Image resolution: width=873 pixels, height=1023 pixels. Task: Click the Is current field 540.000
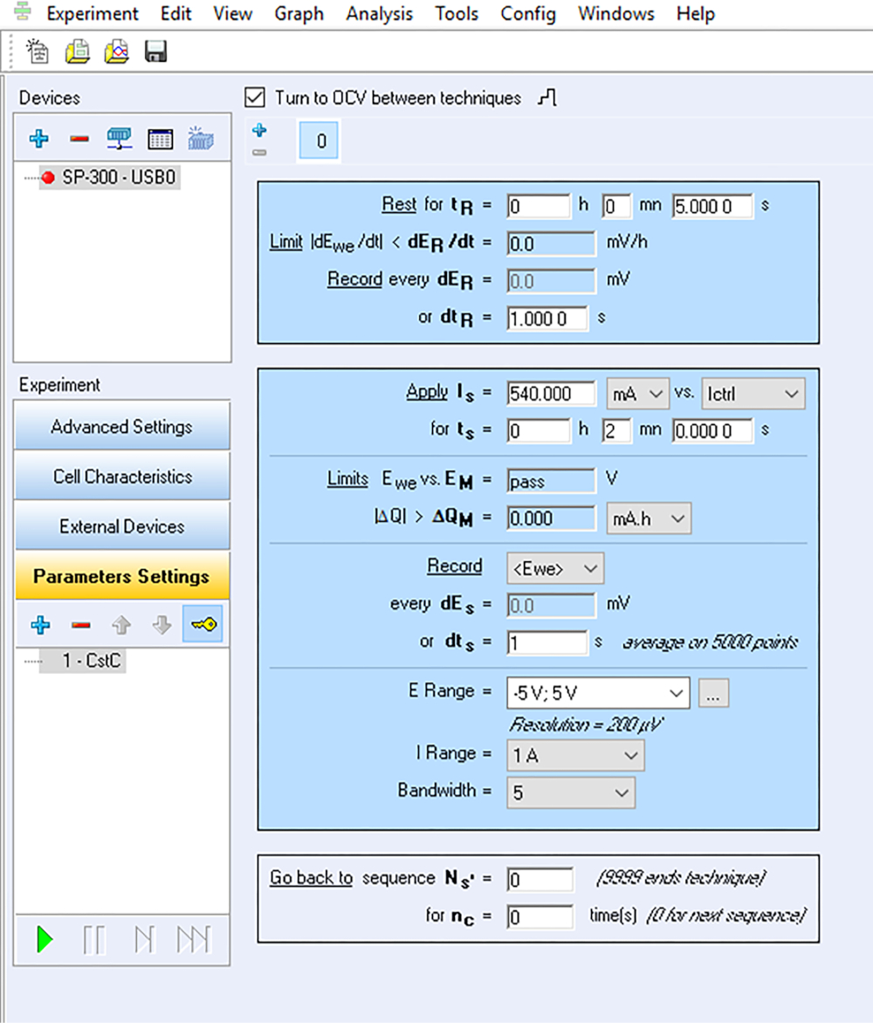(x=552, y=394)
